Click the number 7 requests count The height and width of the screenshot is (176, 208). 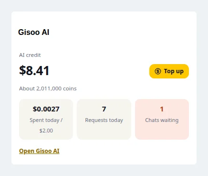pyautogui.click(x=104, y=109)
